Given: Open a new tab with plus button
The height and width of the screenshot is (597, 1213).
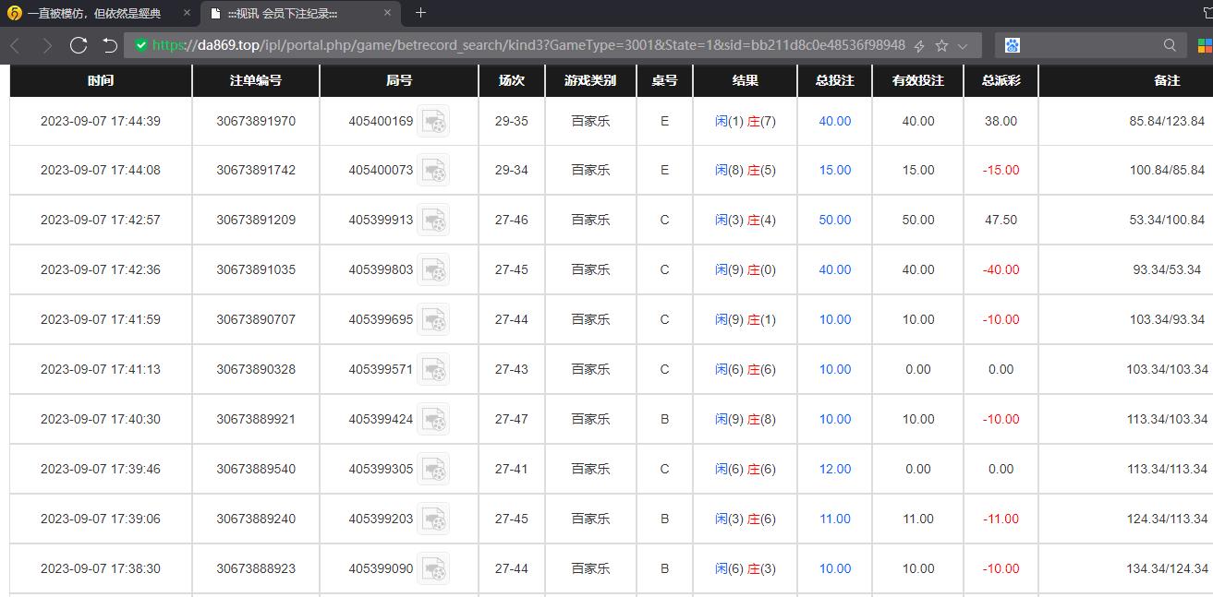Looking at the screenshot, I should click(x=420, y=13).
